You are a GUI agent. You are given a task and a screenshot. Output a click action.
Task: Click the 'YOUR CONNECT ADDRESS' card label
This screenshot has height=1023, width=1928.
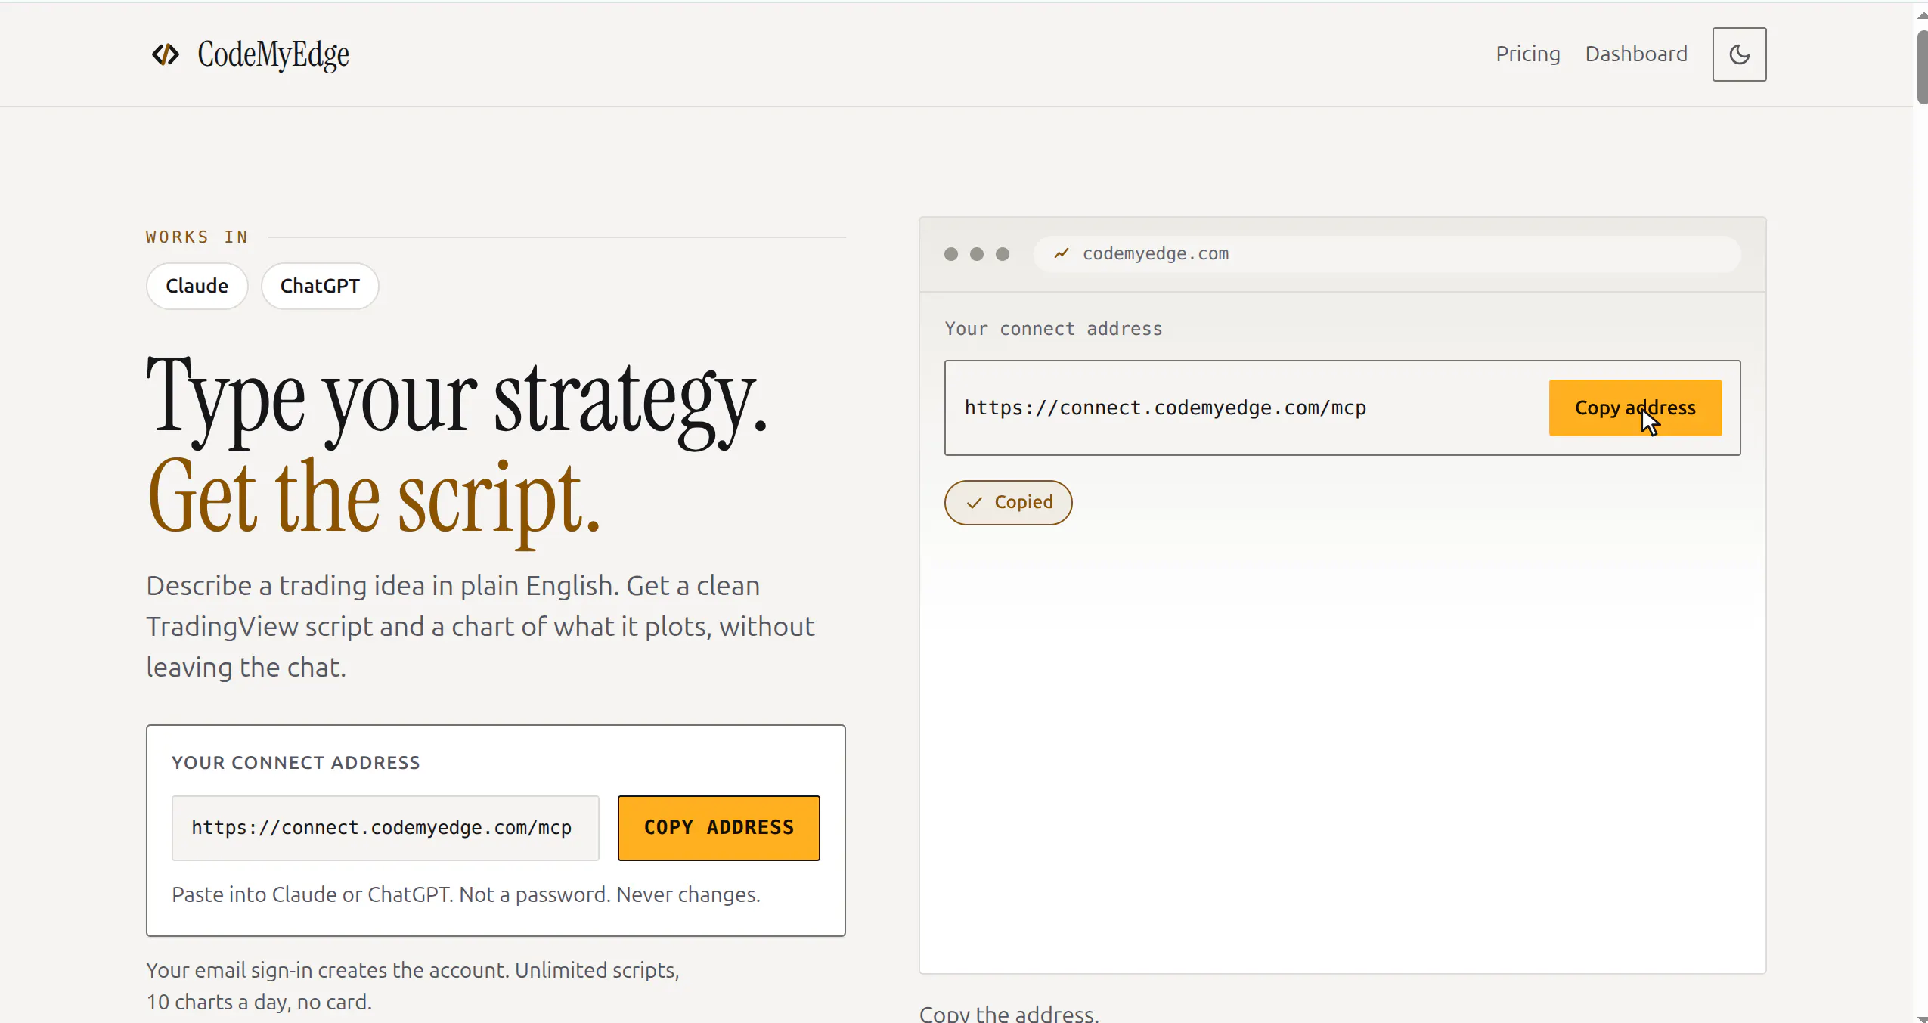(x=296, y=763)
